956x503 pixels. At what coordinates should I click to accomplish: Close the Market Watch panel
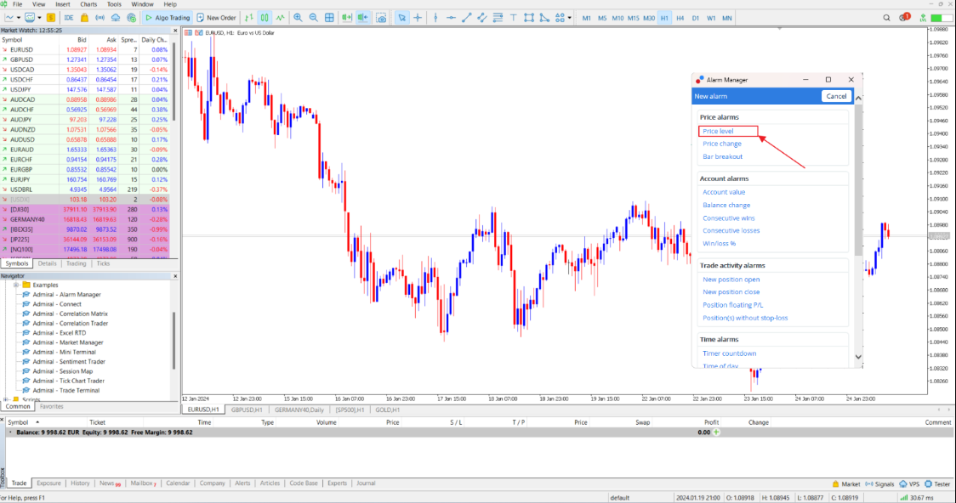(x=175, y=30)
